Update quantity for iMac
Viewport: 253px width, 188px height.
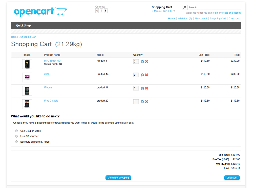coord(142,75)
